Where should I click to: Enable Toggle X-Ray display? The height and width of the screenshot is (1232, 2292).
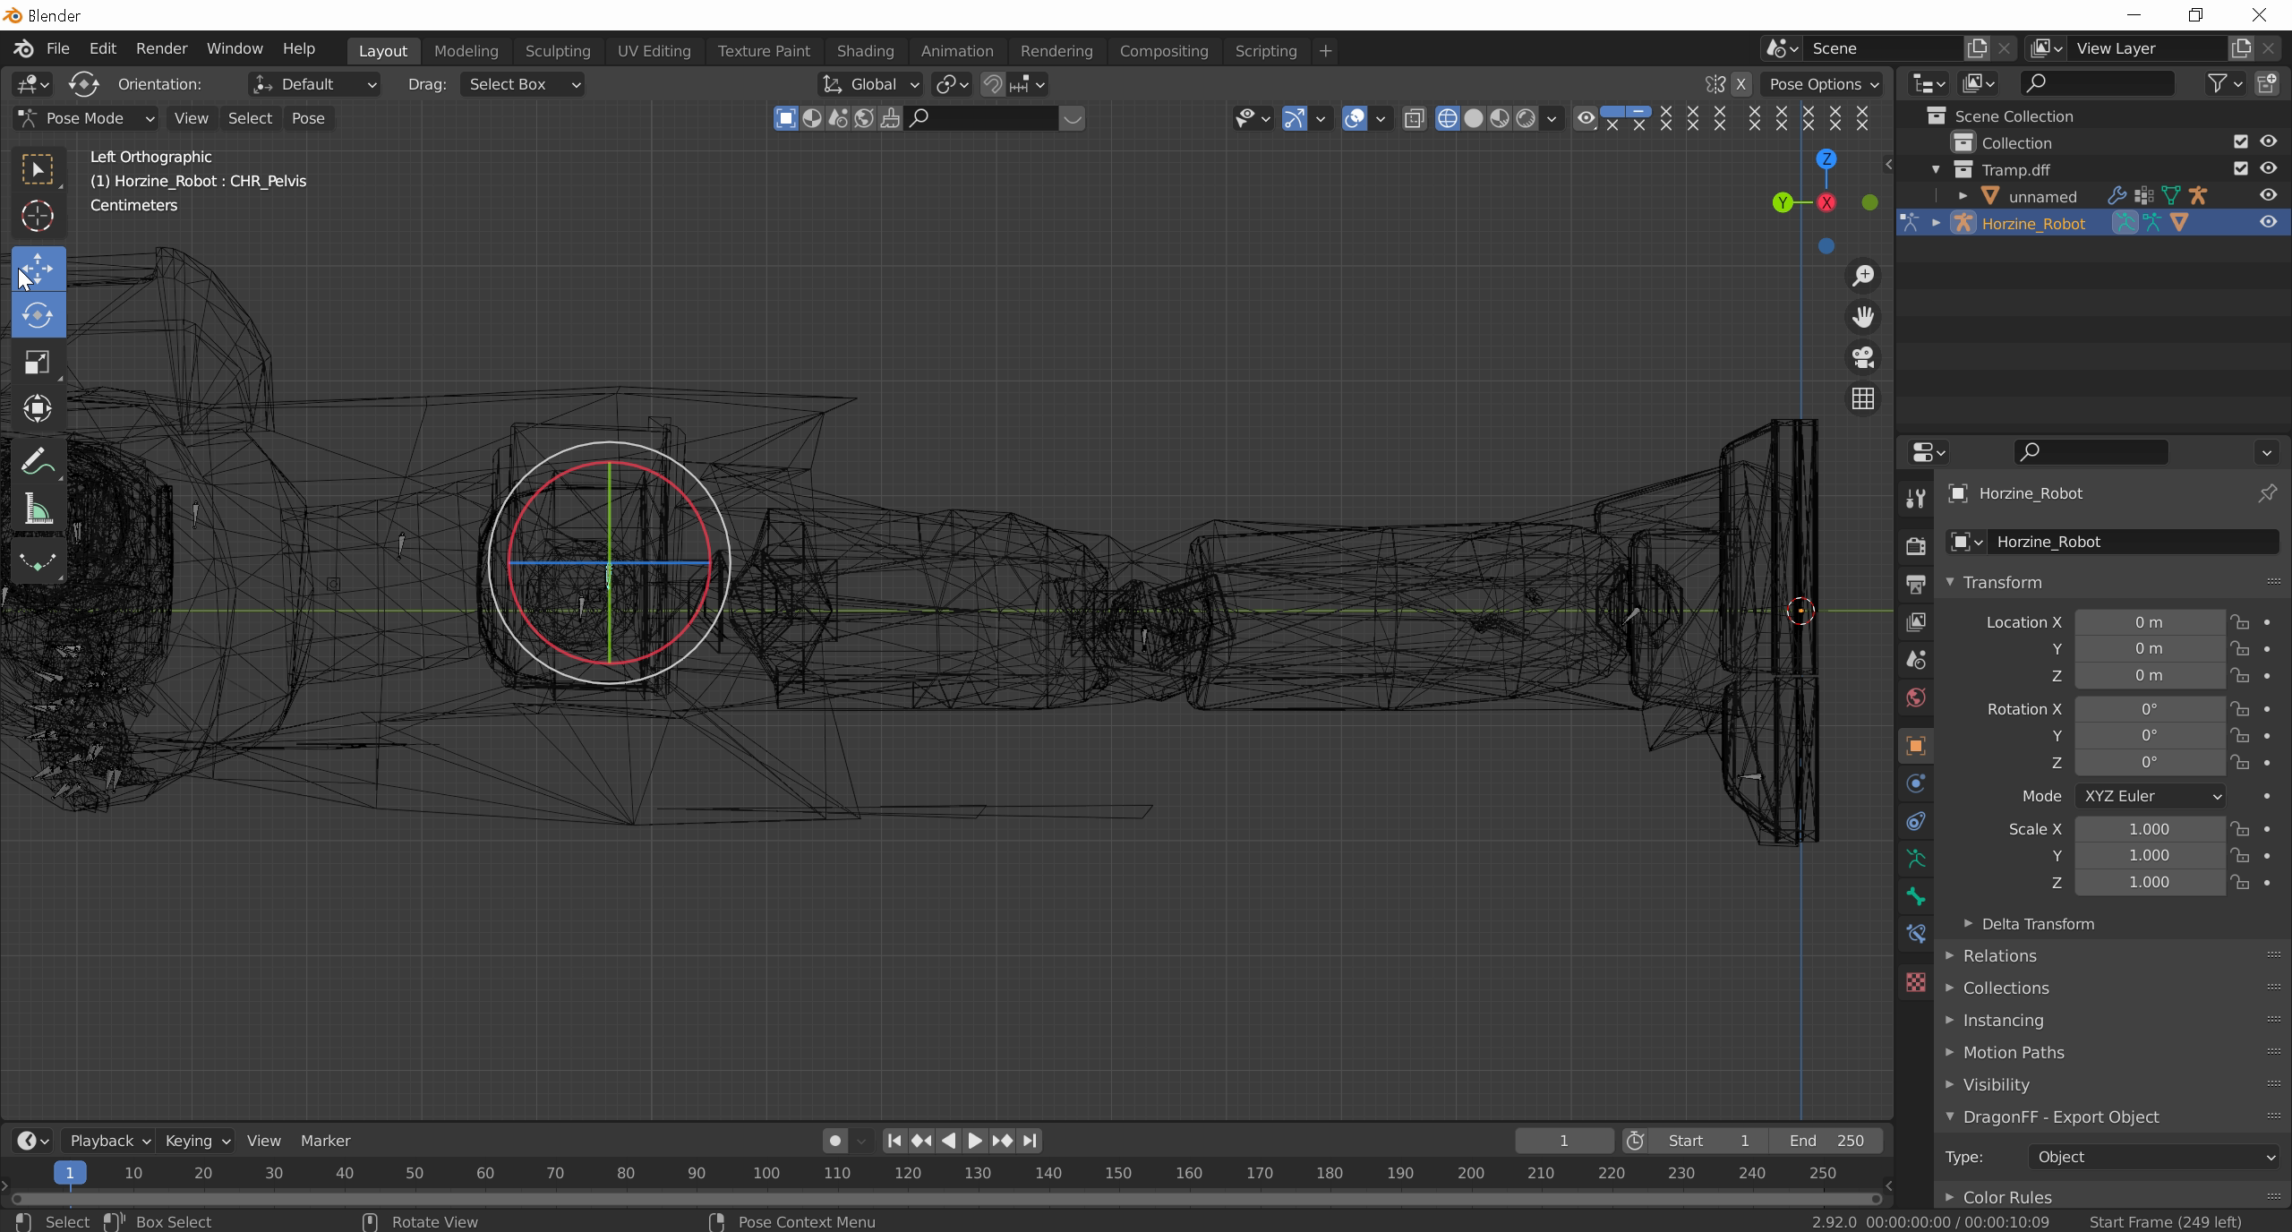coord(1414,118)
